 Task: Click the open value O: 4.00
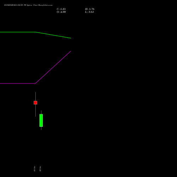(x=61, y=12)
